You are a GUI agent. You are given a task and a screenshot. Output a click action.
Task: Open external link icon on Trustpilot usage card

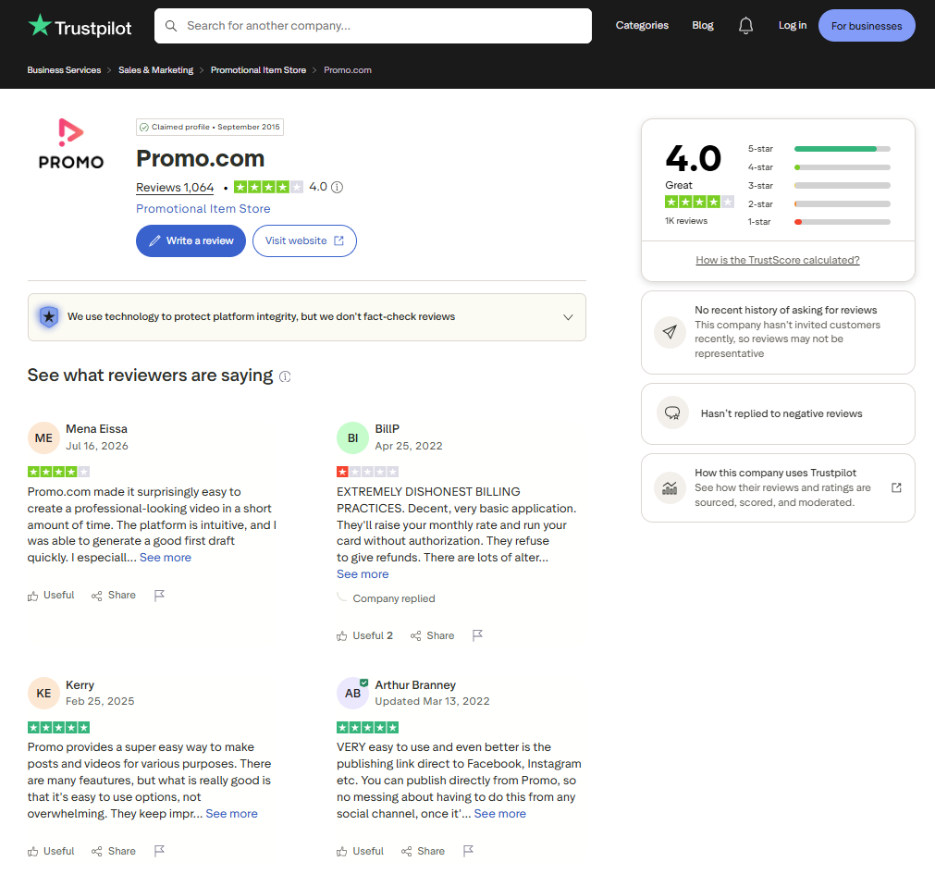pos(896,487)
